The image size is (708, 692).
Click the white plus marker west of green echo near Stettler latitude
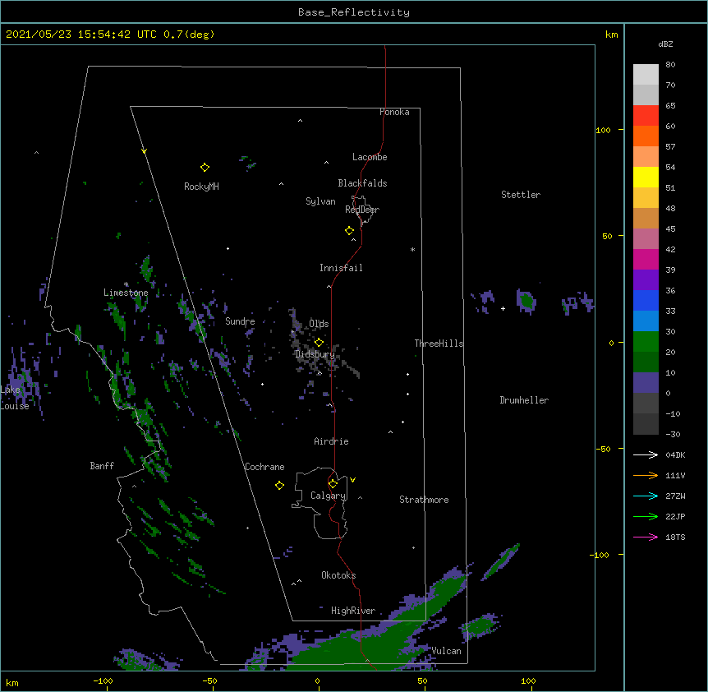(x=503, y=308)
